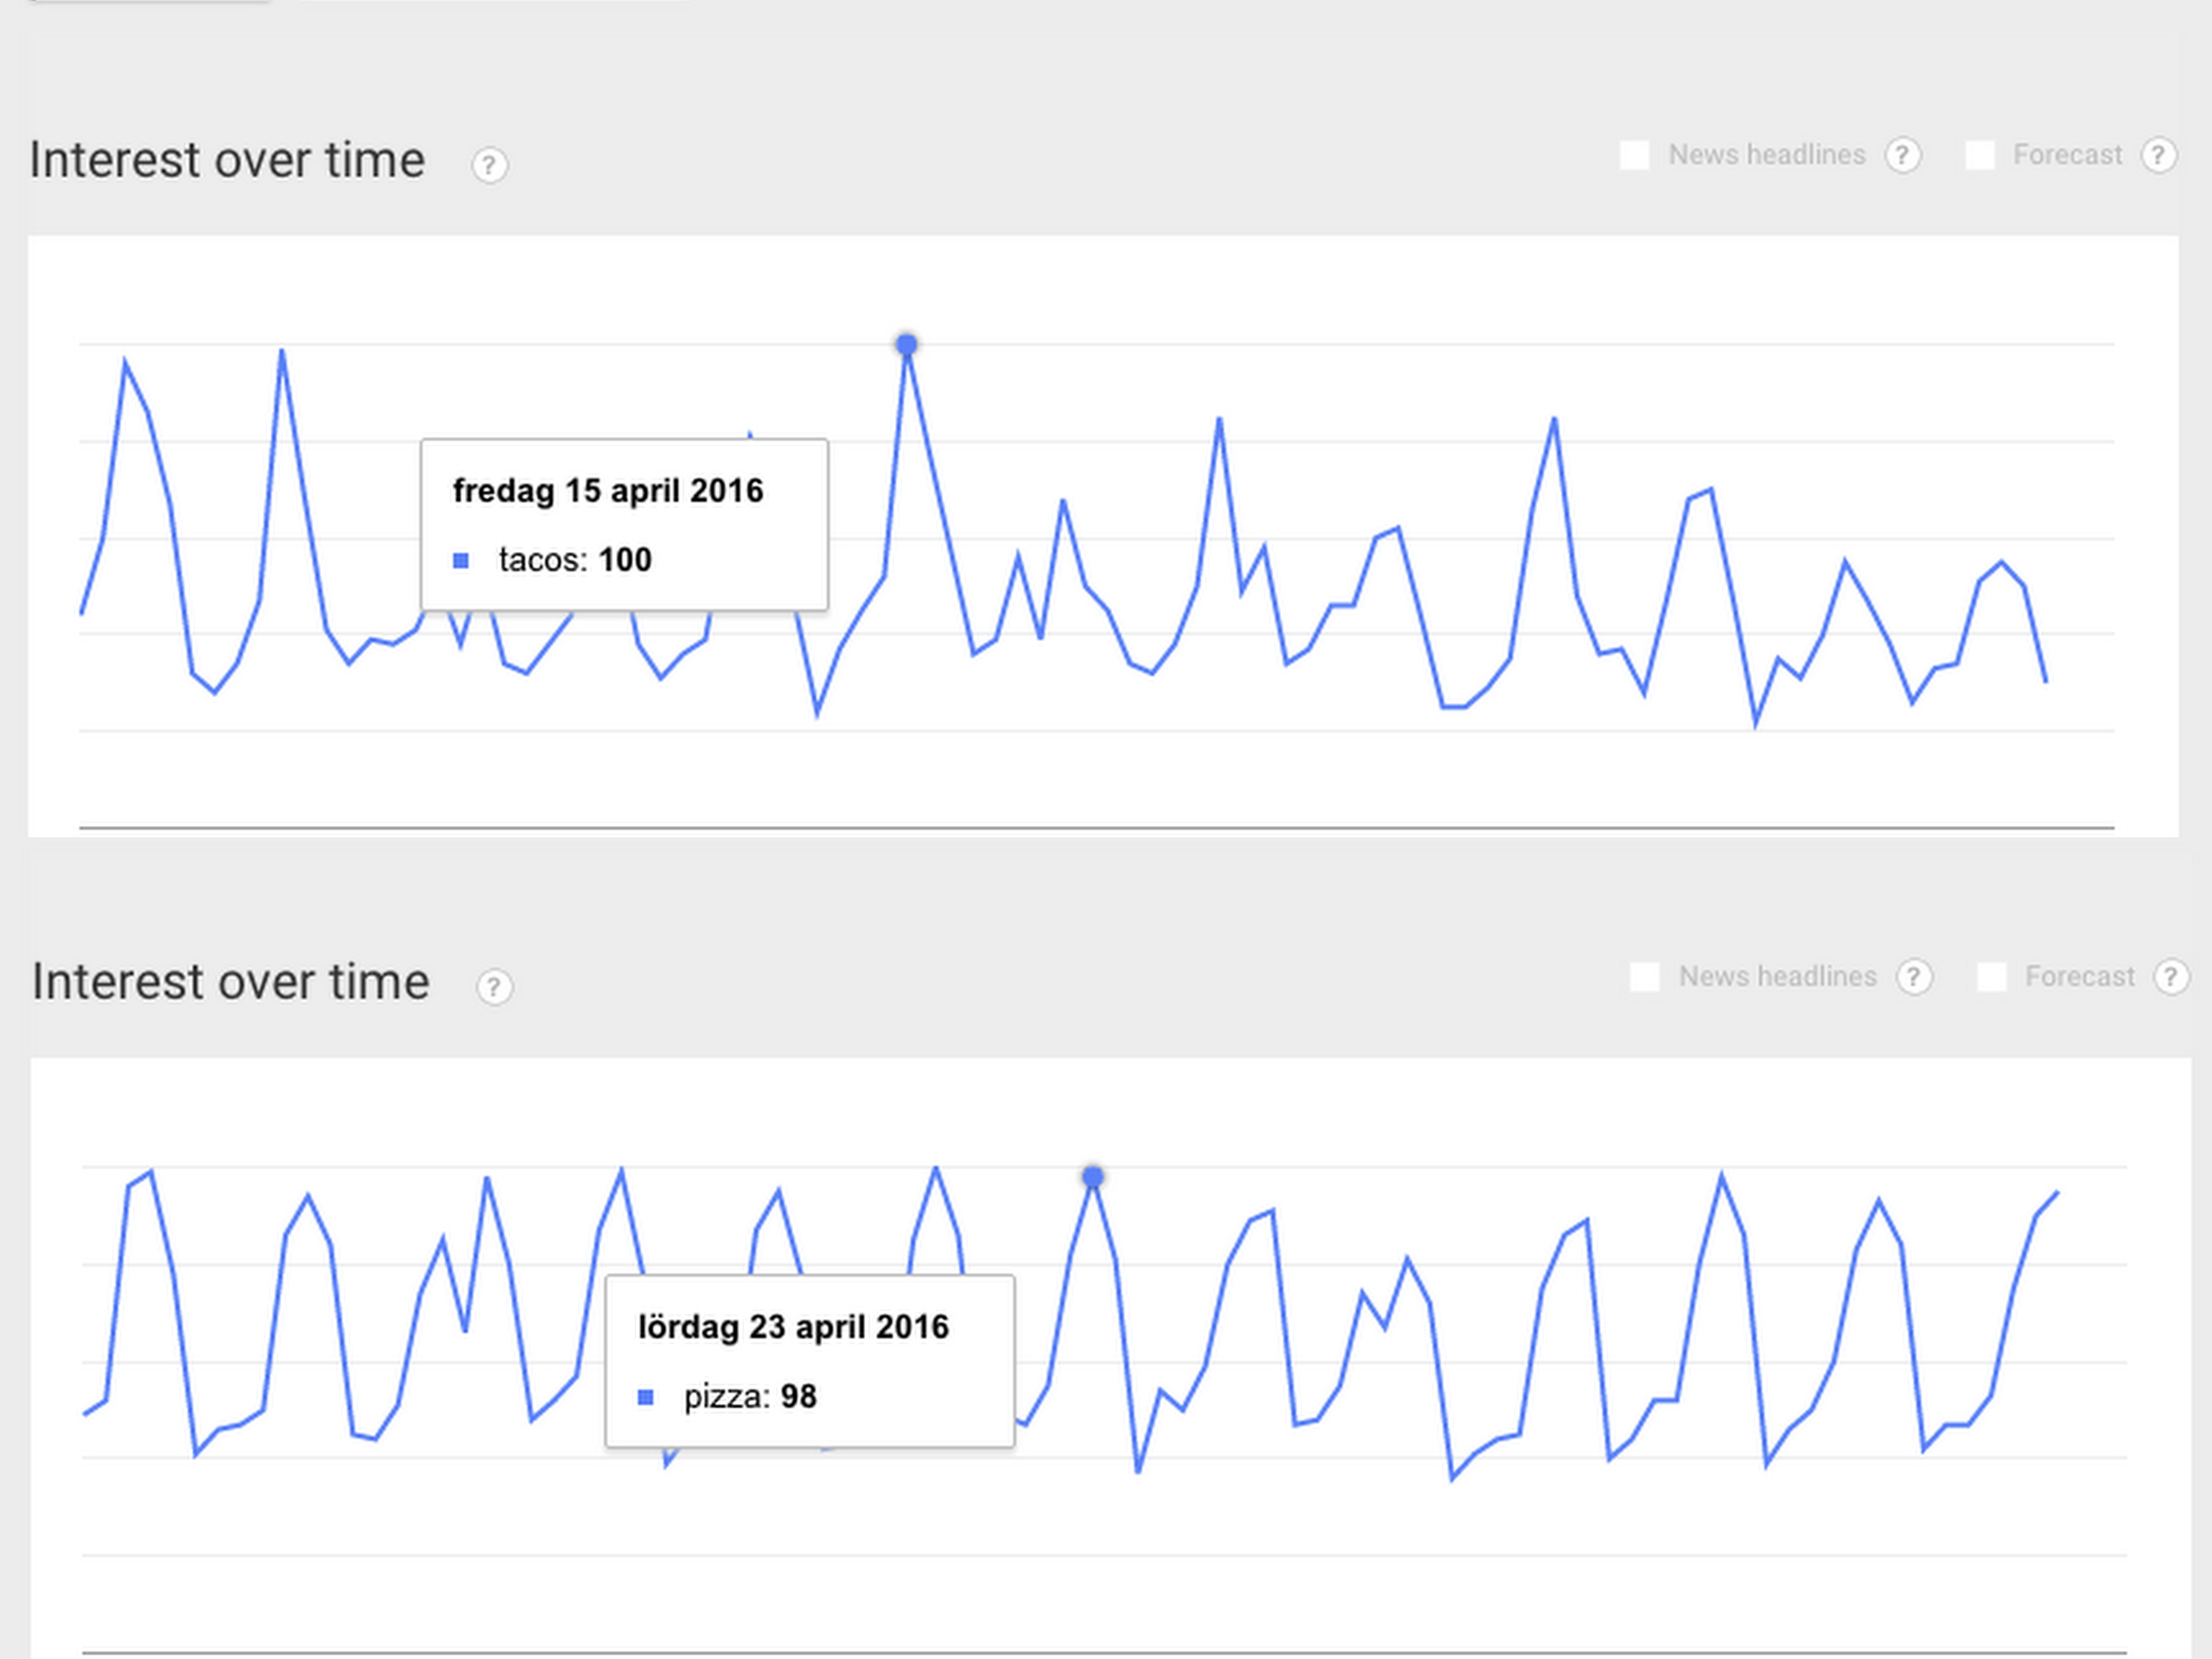Image resolution: width=2212 pixels, height=1659 pixels.
Task: Click the fredag 15 april 2016 tooltip date
Action: click(x=607, y=491)
